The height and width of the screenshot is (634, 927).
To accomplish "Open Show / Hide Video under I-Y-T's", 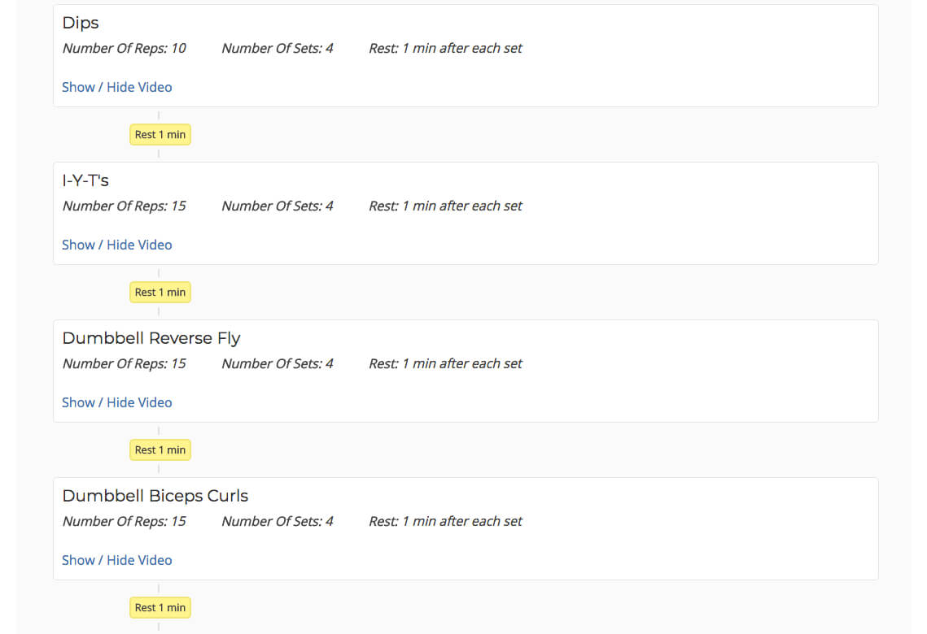I will pyautogui.click(x=117, y=245).
